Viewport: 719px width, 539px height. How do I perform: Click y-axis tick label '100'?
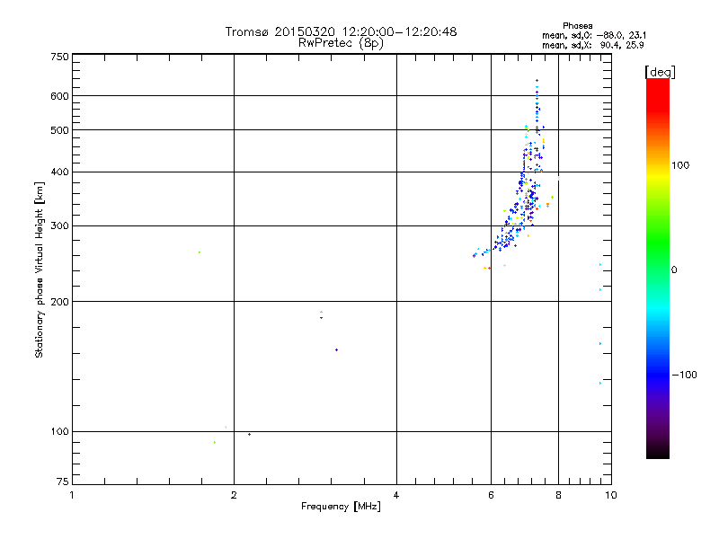pos(60,432)
